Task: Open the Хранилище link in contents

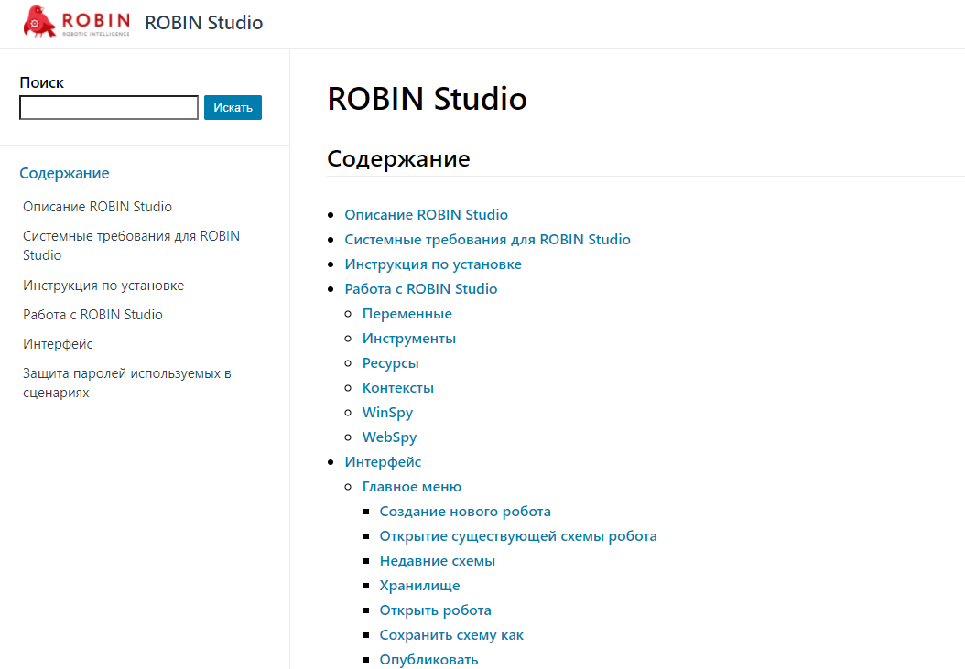Action: pyautogui.click(x=419, y=586)
